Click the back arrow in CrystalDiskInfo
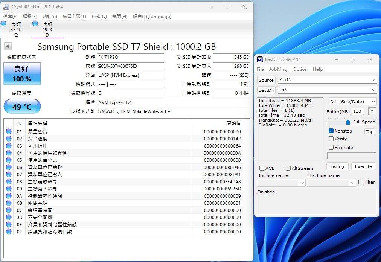The image size is (381, 262). coord(8,46)
